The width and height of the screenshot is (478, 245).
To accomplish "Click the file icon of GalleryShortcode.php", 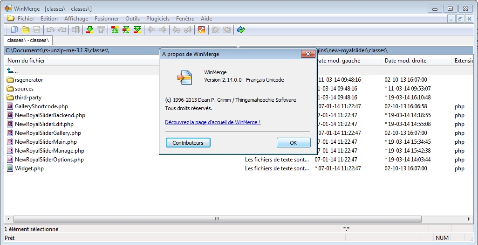I will point(10,106).
